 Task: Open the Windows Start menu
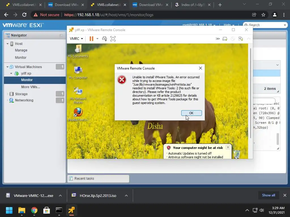[9, 210]
